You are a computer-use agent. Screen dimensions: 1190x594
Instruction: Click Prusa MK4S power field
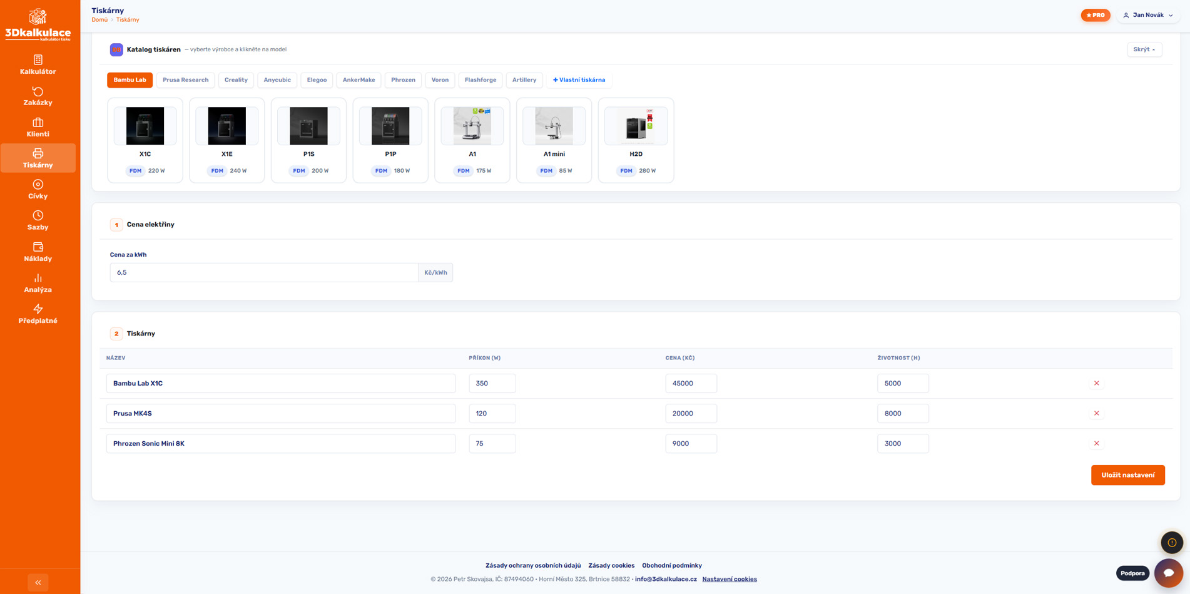click(492, 413)
